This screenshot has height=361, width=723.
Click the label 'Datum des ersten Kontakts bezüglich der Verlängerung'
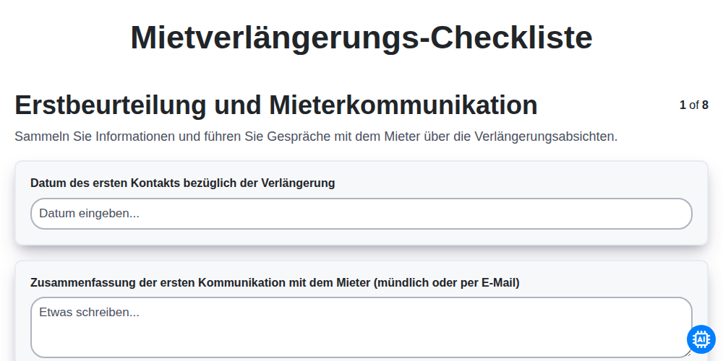(183, 183)
